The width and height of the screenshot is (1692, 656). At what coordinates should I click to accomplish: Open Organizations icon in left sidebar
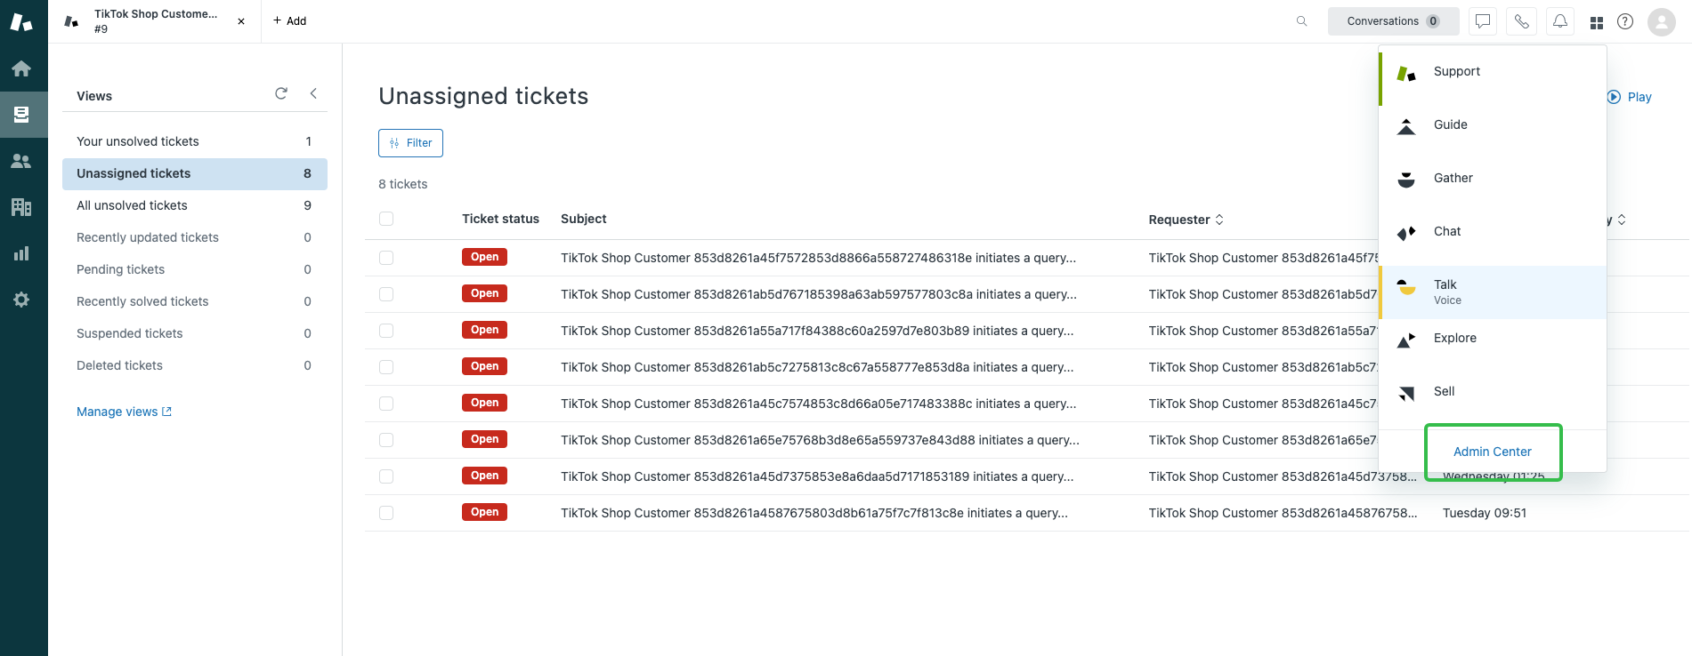[21, 207]
